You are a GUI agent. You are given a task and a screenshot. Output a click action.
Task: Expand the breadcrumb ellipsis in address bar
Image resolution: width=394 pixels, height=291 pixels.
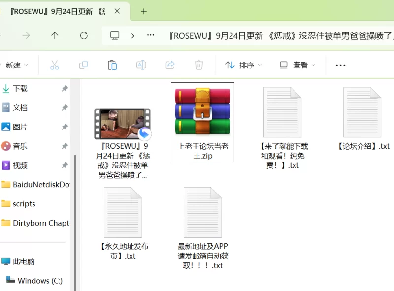pyautogui.click(x=151, y=35)
